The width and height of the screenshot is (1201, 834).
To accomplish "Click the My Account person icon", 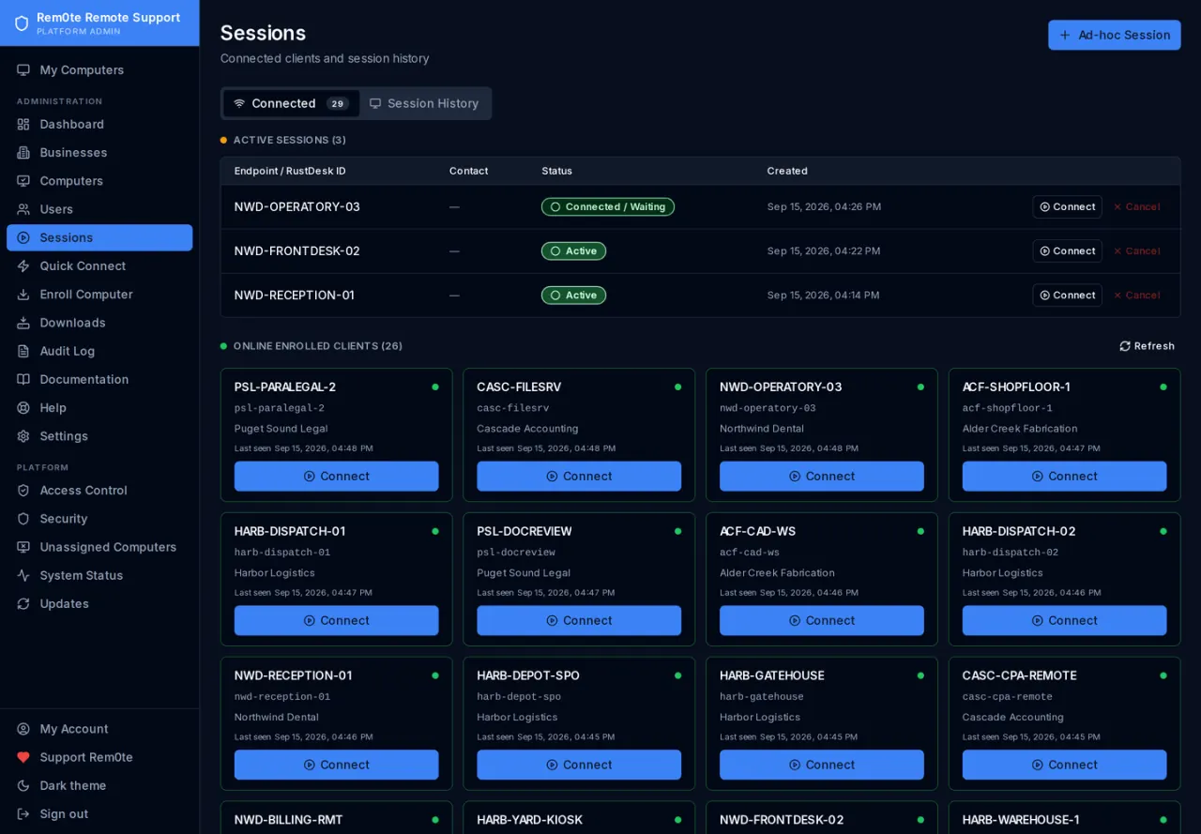I will (x=23, y=729).
